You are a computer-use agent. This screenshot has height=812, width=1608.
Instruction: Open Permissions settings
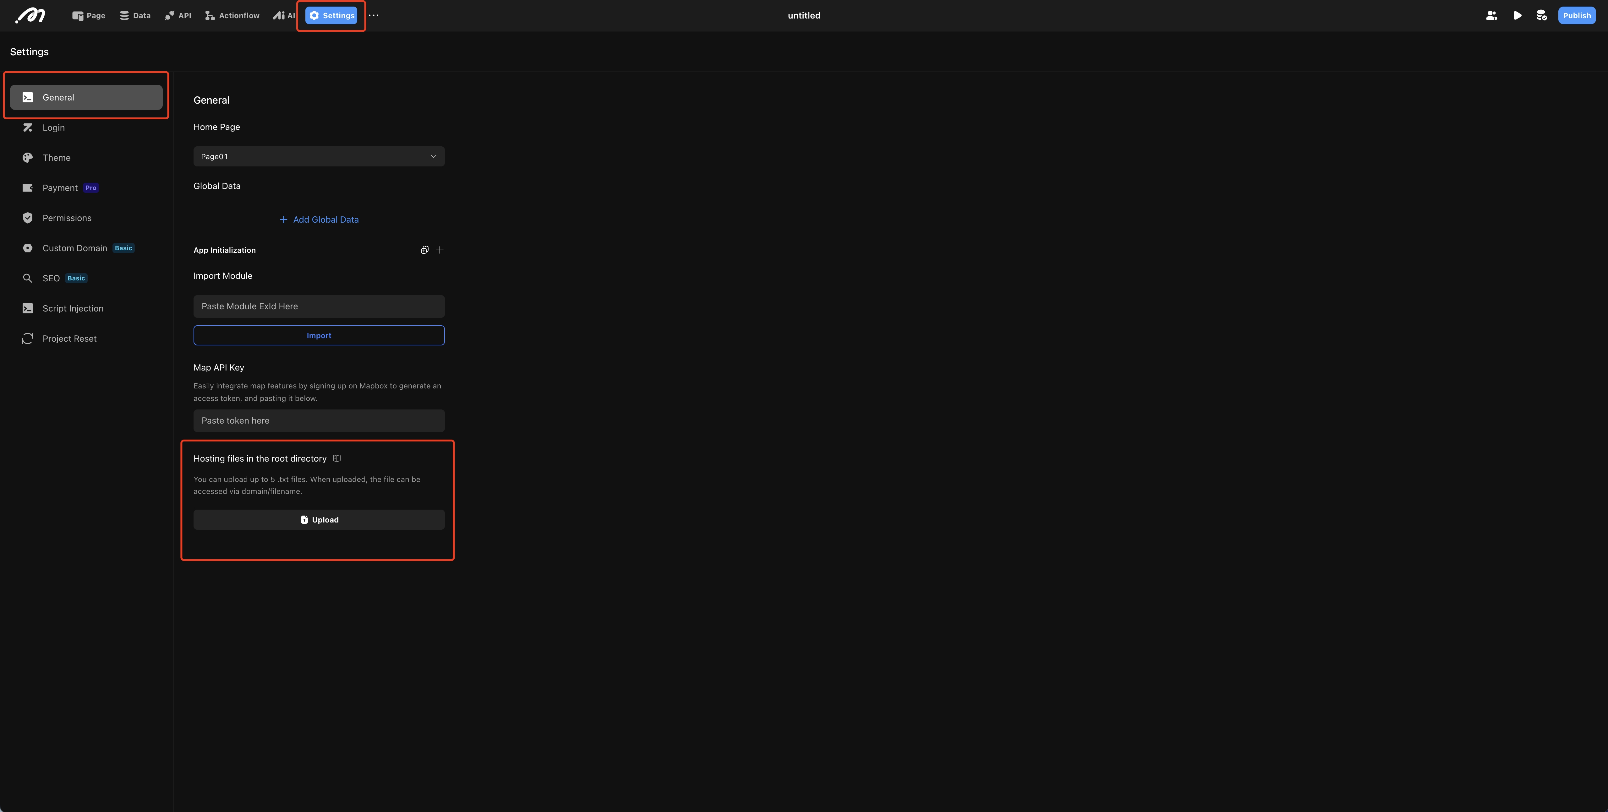click(x=86, y=218)
